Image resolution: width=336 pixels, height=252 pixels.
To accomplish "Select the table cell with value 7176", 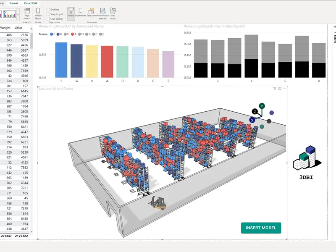I will click(x=24, y=35).
